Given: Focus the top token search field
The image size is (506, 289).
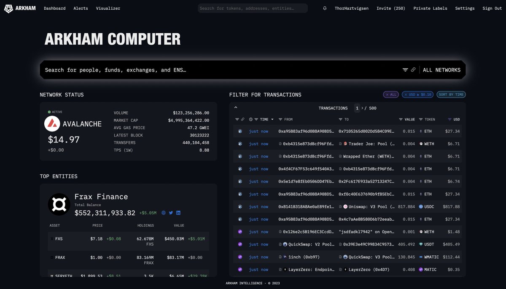Looking at the screenshot, I should click(x=253, y=8).
